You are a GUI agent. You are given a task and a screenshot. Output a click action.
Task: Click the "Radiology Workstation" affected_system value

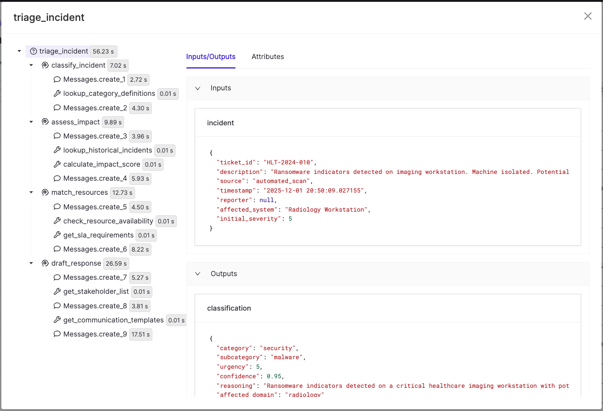[327, 210]
